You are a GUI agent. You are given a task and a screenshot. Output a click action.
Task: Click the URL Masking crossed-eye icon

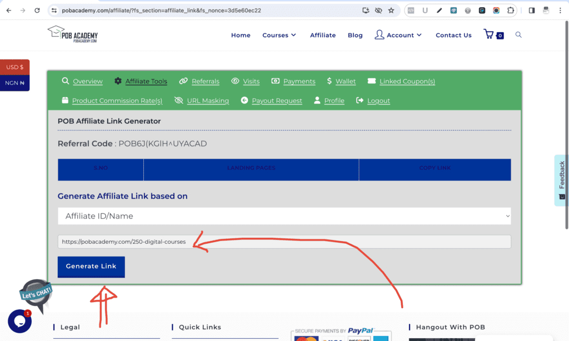178,100
